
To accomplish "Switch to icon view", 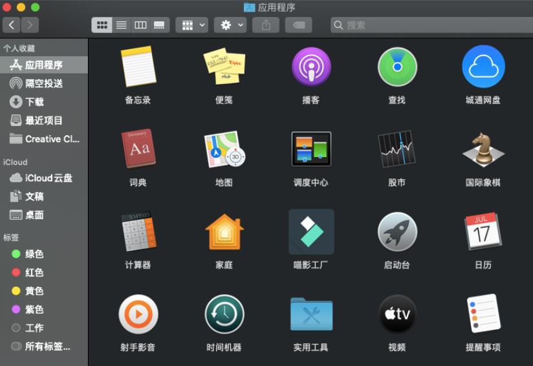I will 102,25.
